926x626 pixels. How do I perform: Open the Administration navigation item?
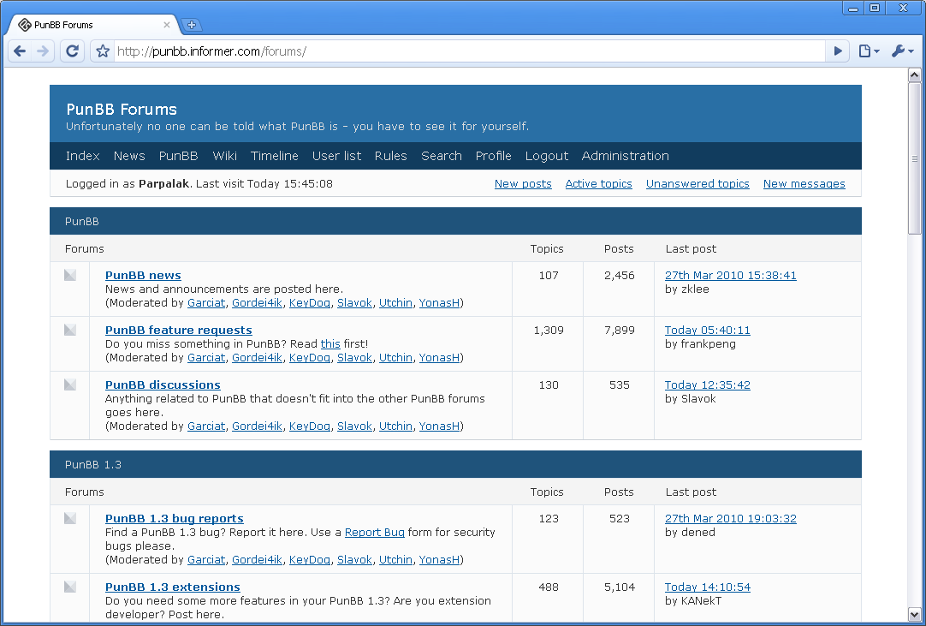[x=626, y=156]
